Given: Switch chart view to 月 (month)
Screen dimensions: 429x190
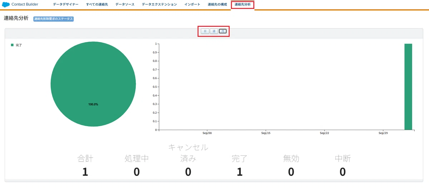Looking at the screenshot, I should pyautogui.click(x=223, y=31).
